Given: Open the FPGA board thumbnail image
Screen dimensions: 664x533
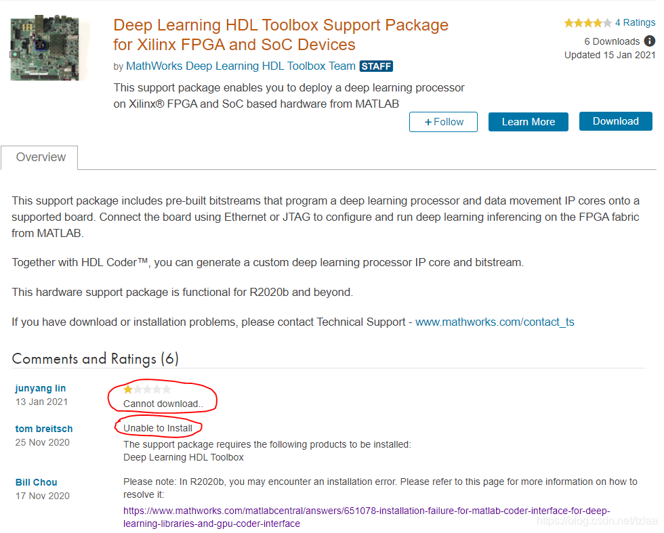Looking at the screenshot, I should tap(45, 48).
